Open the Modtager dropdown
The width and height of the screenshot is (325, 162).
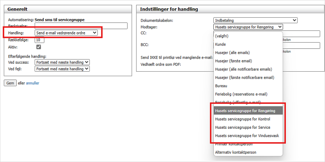(x=248, y=27)
